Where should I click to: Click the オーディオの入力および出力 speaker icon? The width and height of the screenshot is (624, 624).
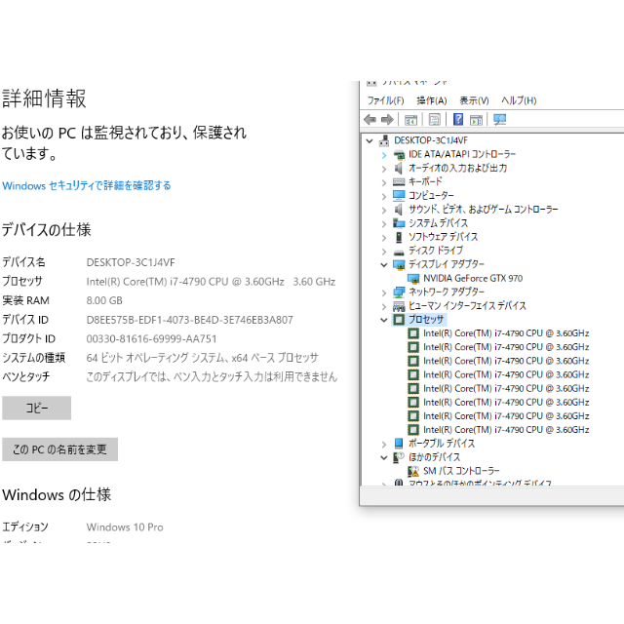(399, 169)
